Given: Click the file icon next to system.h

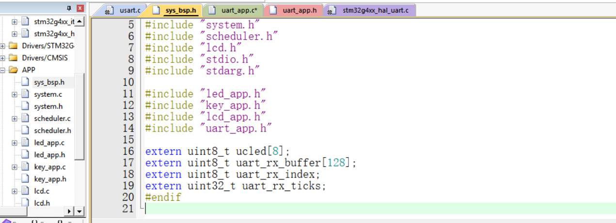Looking at the screenshot, I should point(25,106).
